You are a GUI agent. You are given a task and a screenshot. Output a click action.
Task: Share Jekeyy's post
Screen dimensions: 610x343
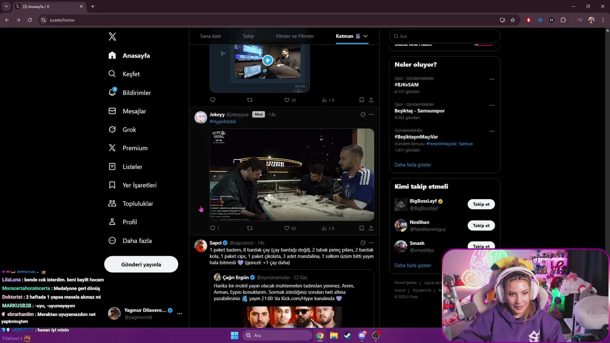[371, 228]
